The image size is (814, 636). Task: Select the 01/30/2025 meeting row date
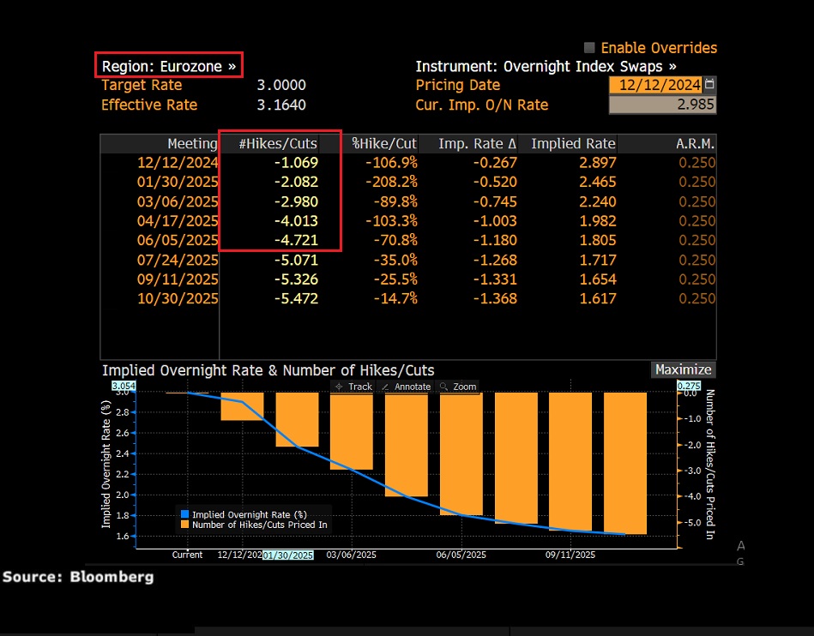[x=178, y=182]
